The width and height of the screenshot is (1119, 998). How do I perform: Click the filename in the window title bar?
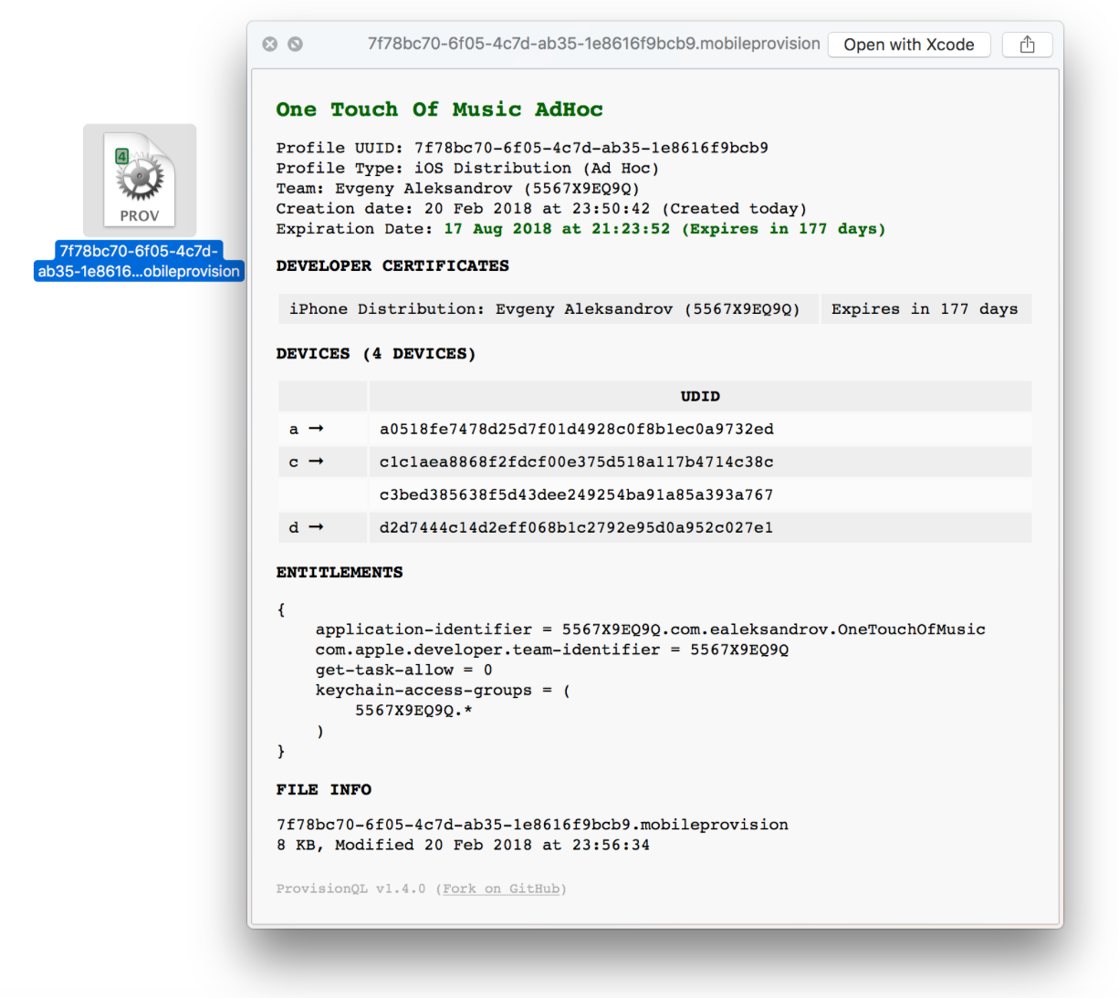[x=593, y=44]
